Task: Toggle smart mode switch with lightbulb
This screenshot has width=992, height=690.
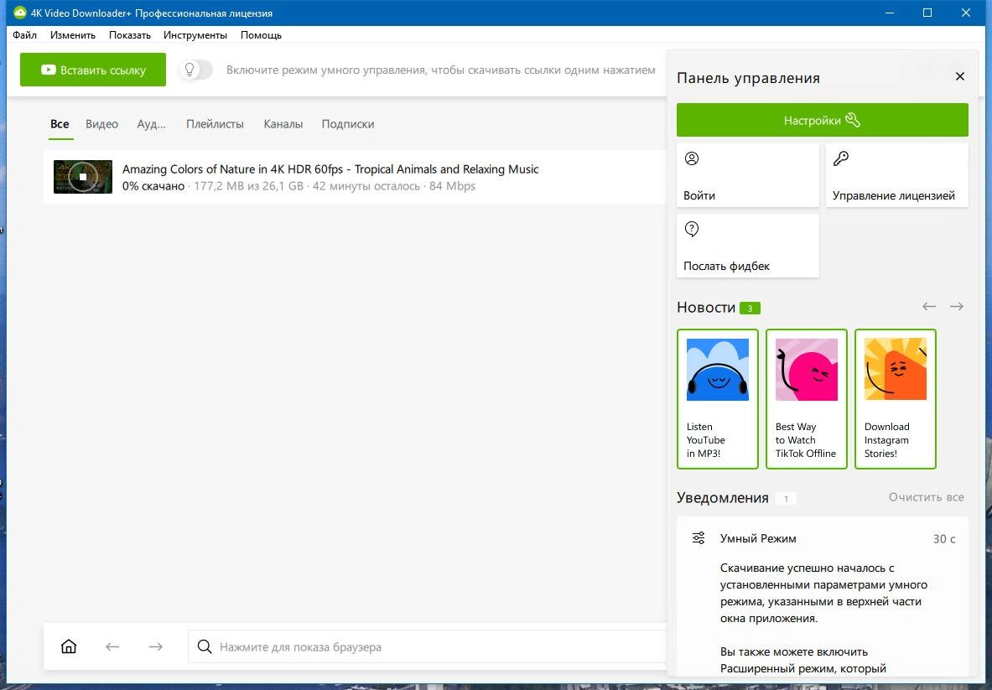Action: coord(196,70)
